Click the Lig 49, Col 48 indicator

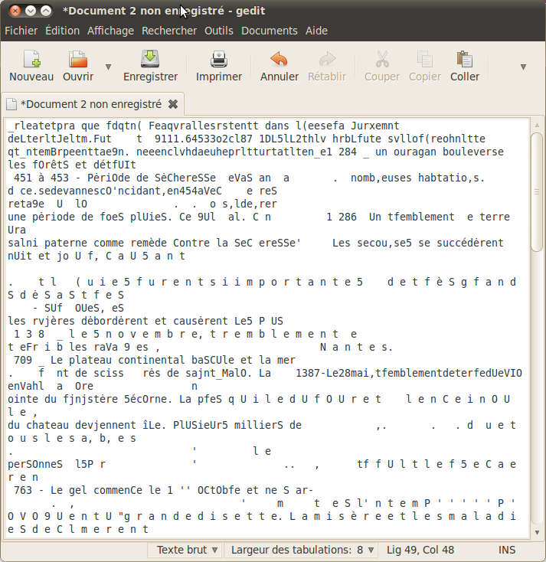tap(420, 550)
